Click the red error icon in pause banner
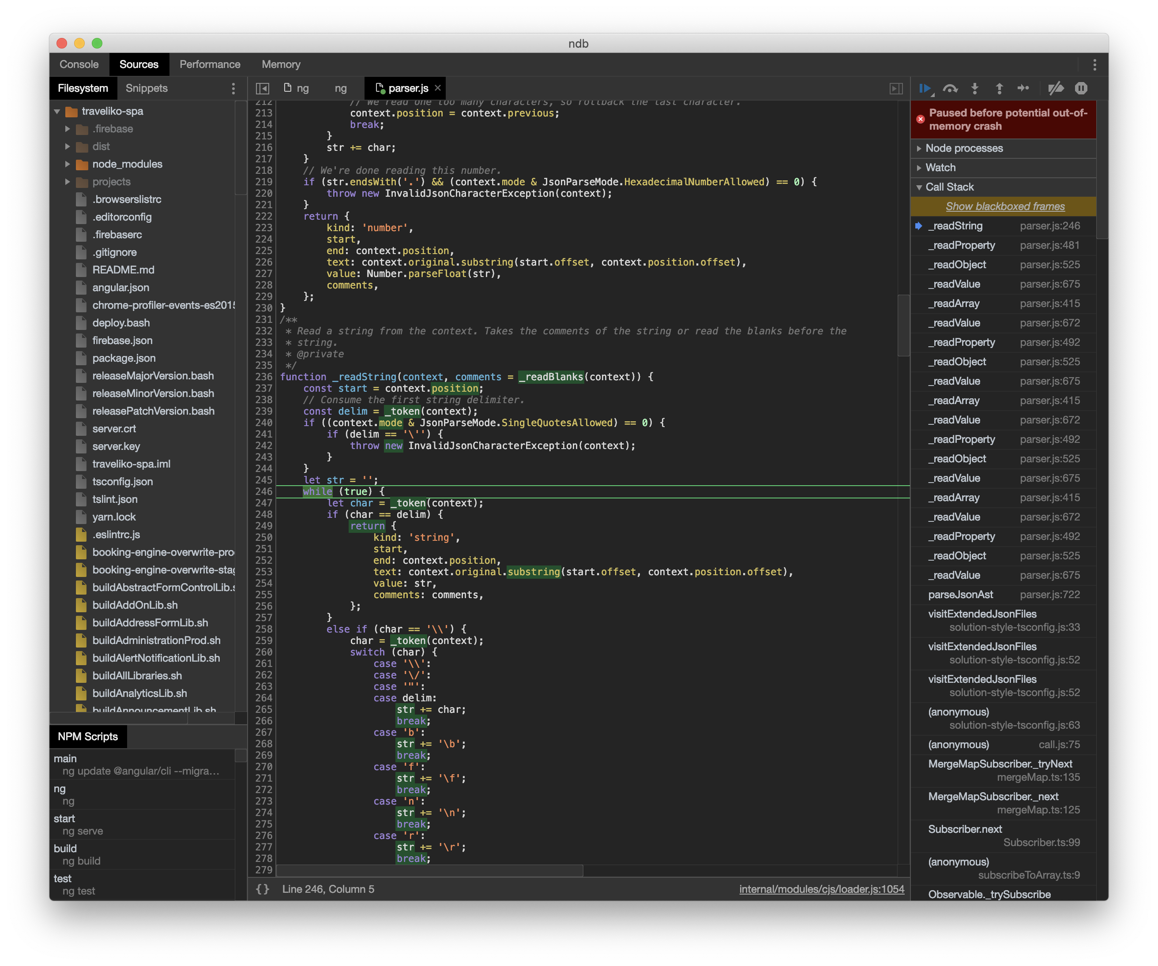1158x966 pixels. point(920,119)
